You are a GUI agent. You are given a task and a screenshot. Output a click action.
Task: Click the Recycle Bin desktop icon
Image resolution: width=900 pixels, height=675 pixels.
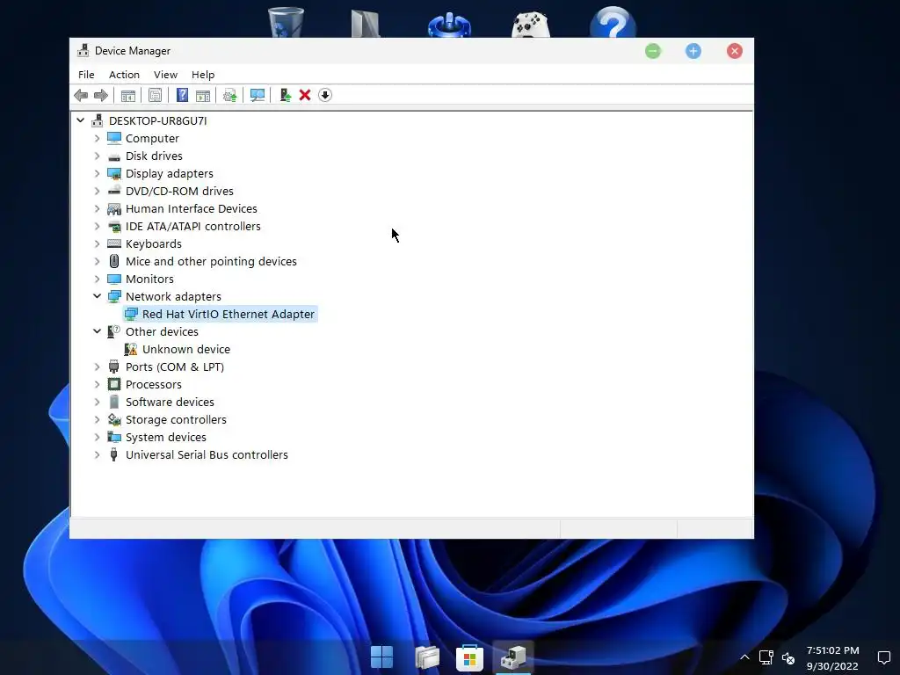tap(286, 23)
